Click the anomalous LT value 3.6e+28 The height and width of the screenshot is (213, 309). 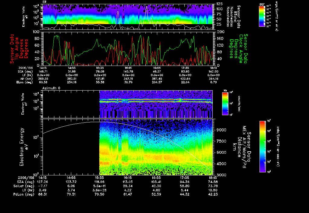100,190
